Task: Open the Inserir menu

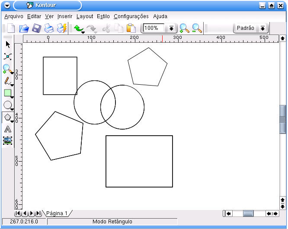Action: click(65, 16)
